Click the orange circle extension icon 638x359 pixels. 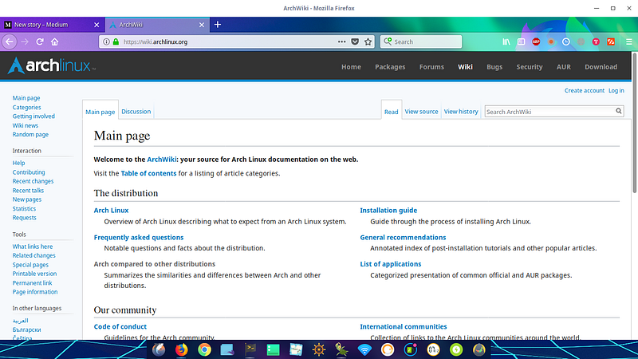pyautogui.click(x=551, y=41)
